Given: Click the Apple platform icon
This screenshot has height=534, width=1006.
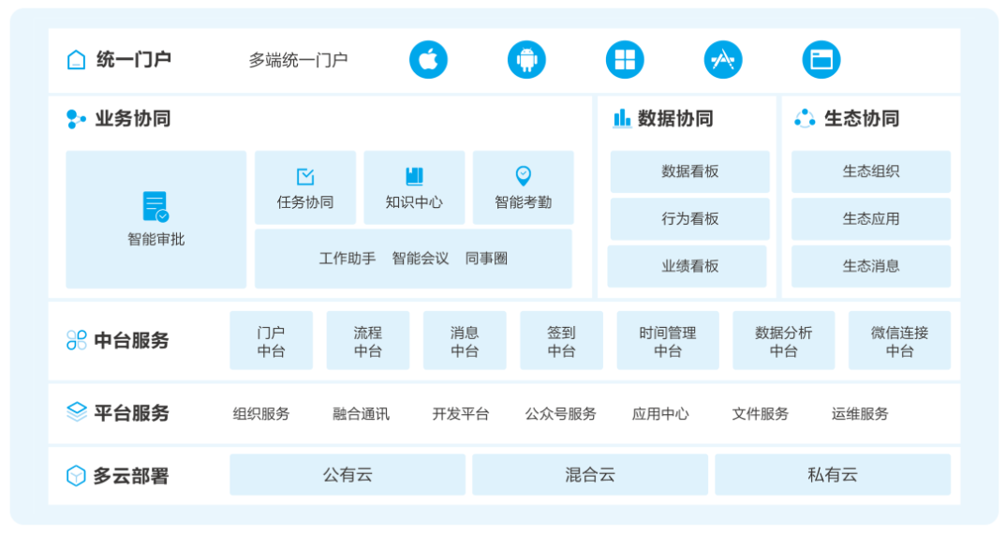Looking at the screenshot, I should point(429,60).
